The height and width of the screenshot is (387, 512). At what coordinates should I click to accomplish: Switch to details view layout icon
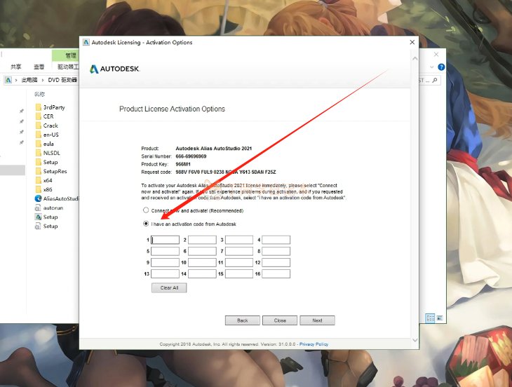(x=430, y=318)
